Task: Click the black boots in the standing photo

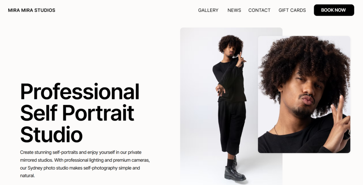Action: click(x=234, y=172)
